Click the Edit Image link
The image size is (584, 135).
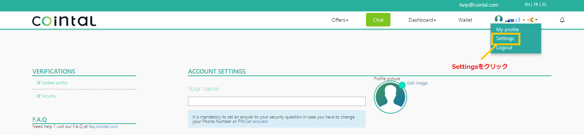click(417, 83)
